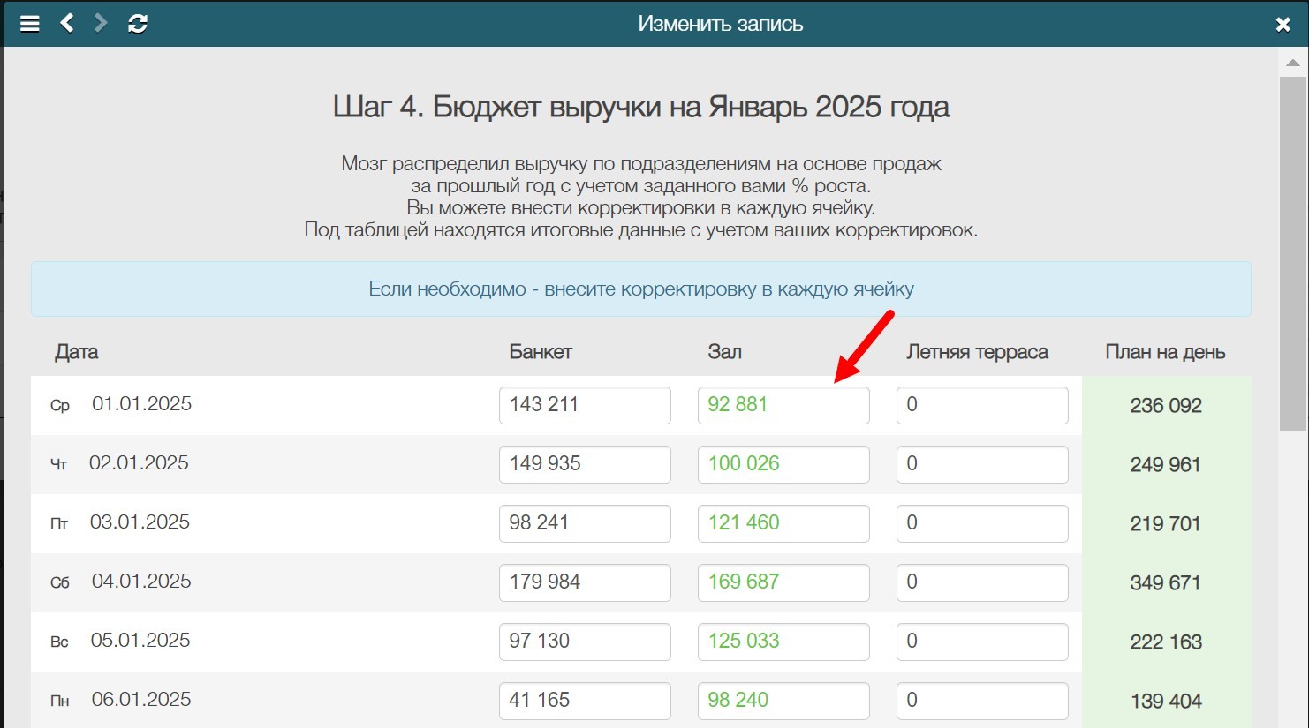Focus the Зал field with 169 687

pos(783,582)
